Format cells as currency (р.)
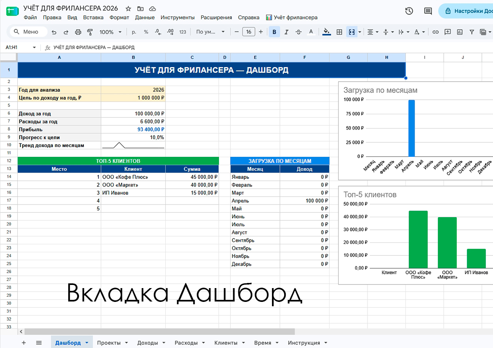 134,32
